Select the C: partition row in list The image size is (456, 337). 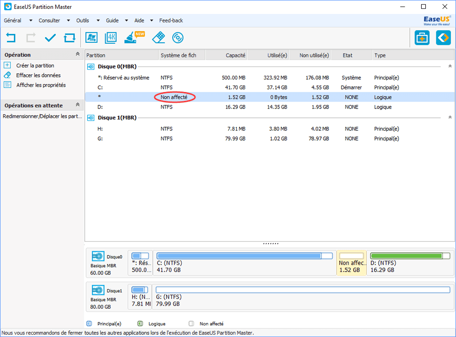pos(269,87)
